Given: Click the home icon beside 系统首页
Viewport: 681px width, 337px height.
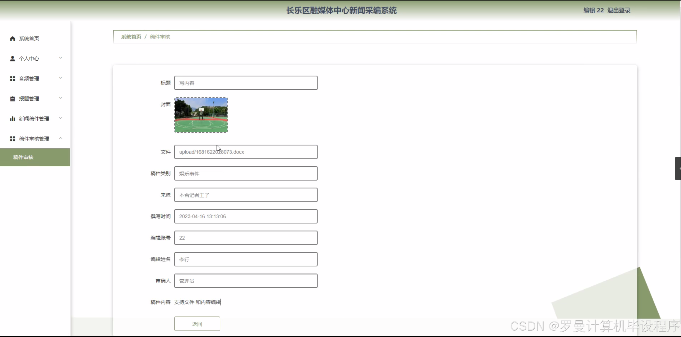Looking at the screenshot, I should tap(12, 39).
